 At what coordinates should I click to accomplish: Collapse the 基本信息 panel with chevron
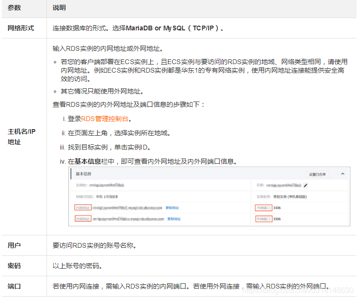343,174
